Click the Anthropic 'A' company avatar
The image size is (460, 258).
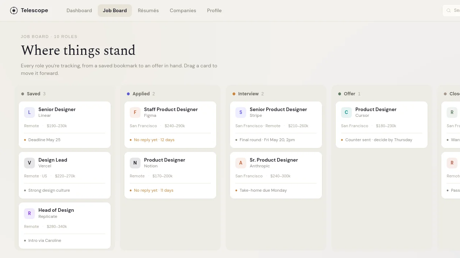click(241, 163)
